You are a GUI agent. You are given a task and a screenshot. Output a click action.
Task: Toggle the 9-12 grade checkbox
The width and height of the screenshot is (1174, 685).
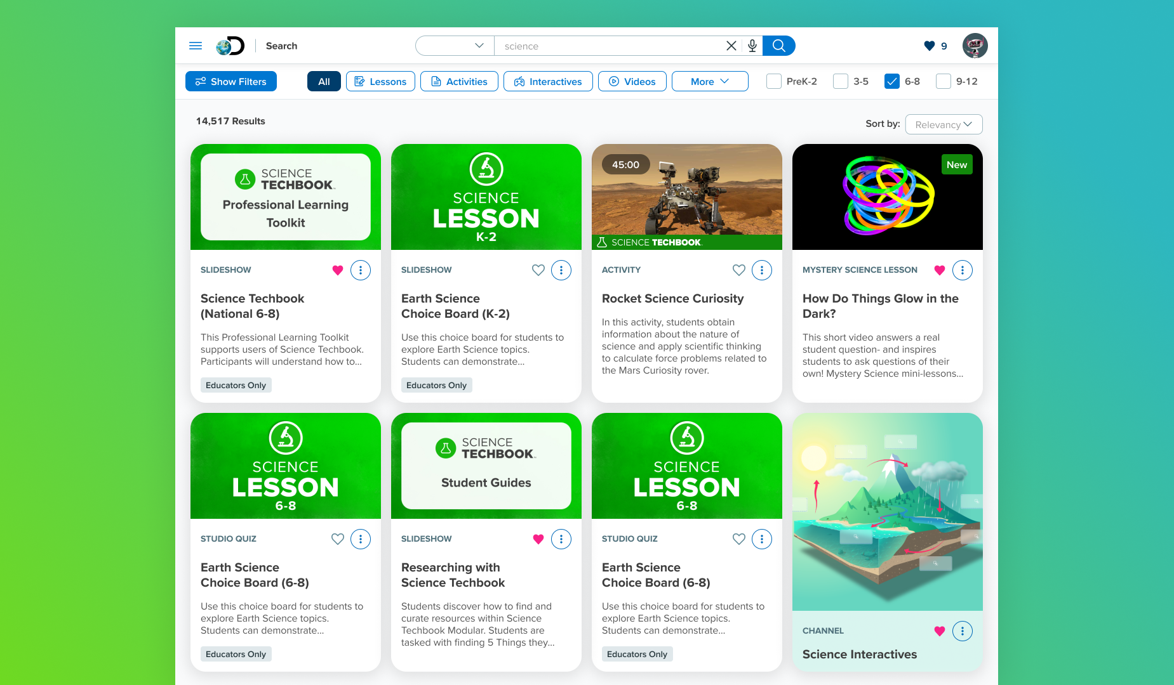(944, 81)
